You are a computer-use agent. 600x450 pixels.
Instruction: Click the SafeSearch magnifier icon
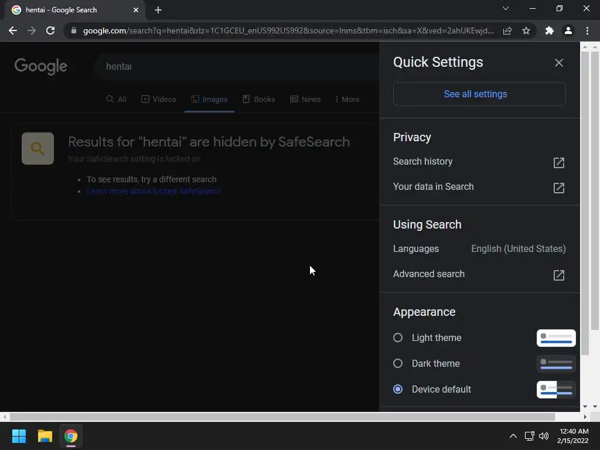(37, 148)
